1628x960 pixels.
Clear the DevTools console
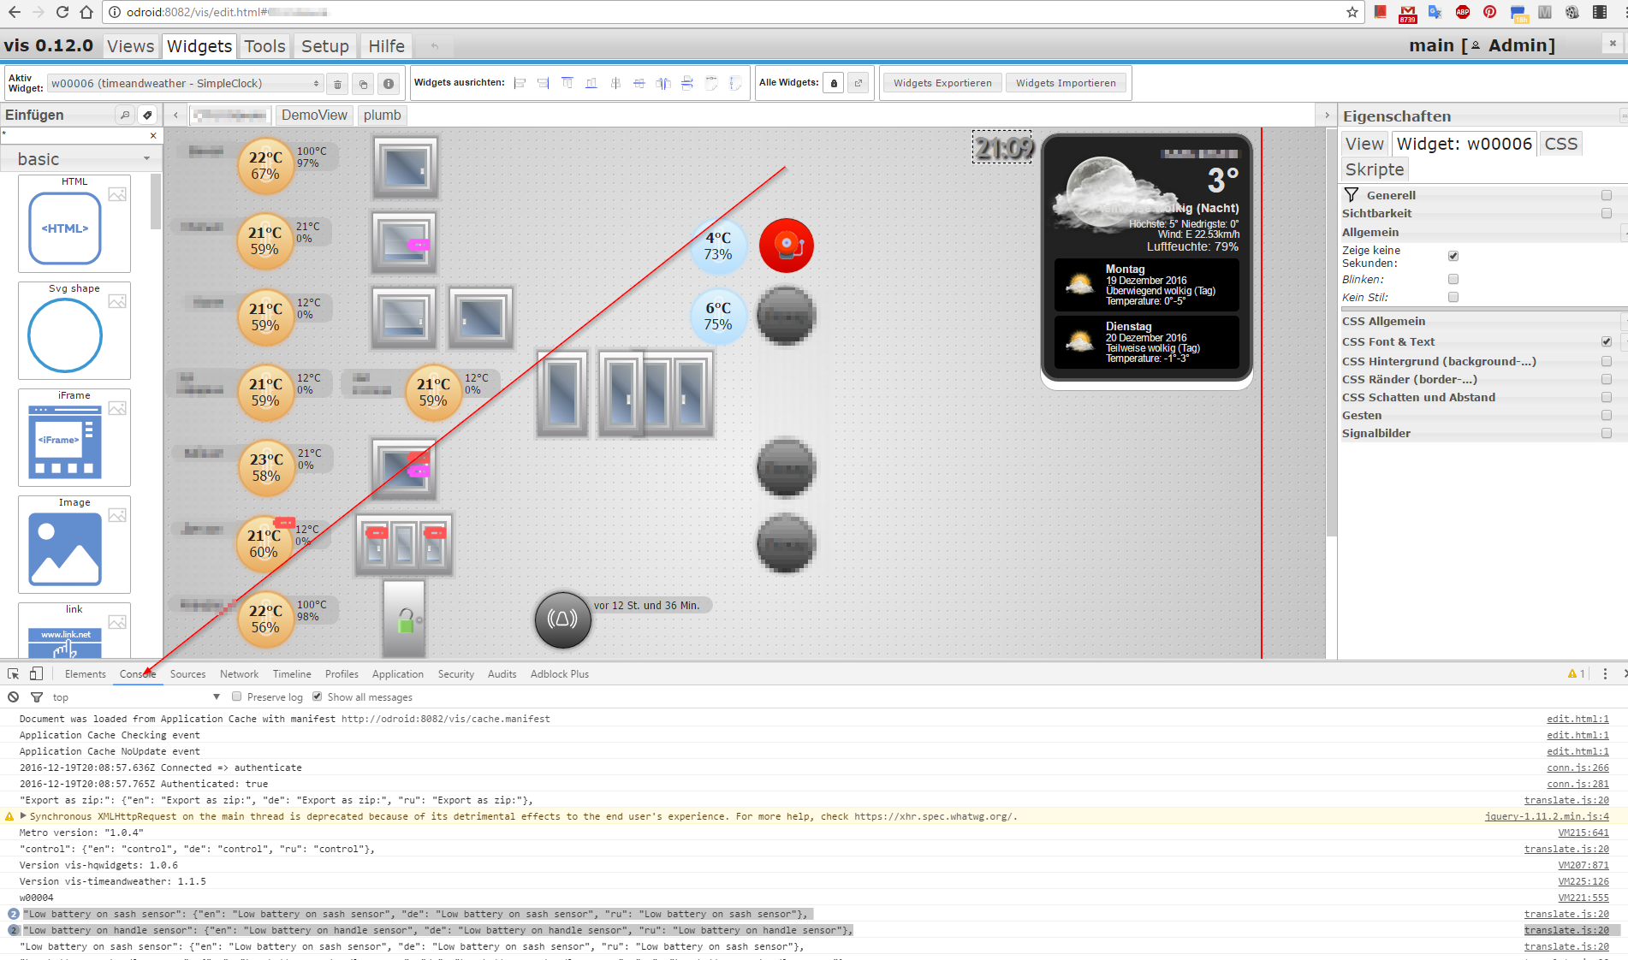[x=14, y=697]
